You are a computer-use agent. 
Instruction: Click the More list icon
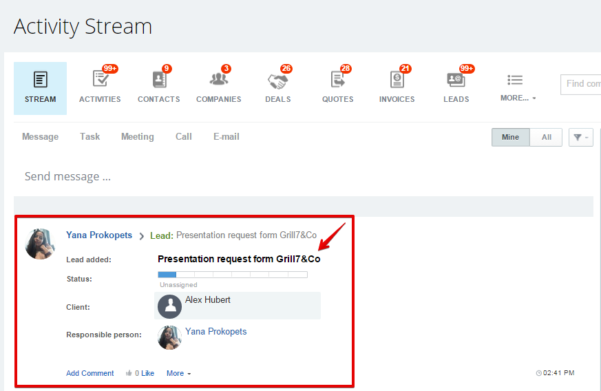tap(515, 80)
